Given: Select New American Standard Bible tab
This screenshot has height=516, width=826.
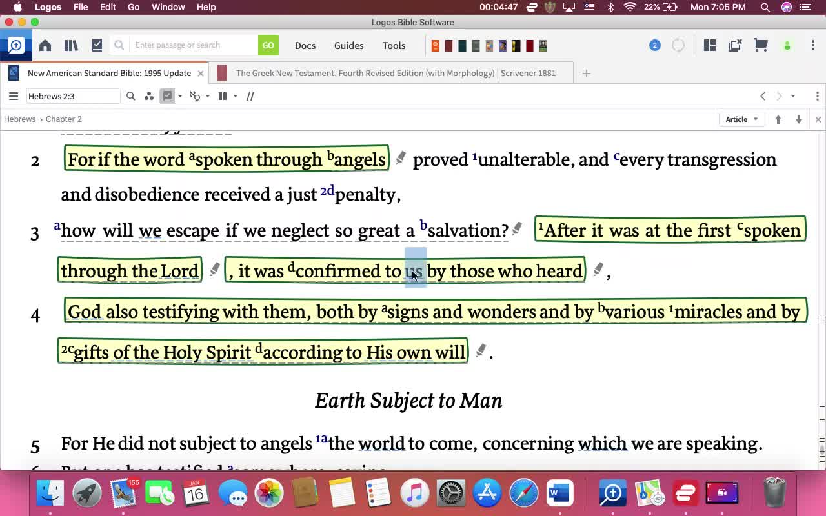Looking at the screenshot, I should (x=103, y=73).
